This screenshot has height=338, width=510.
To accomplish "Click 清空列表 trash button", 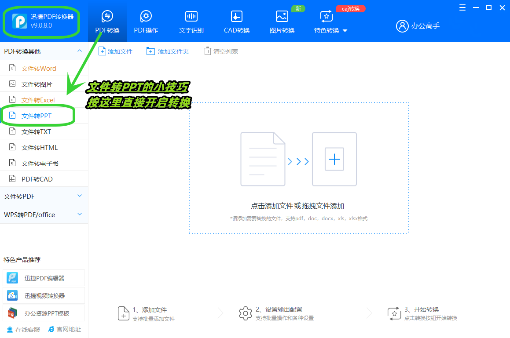I will [221, 51].
